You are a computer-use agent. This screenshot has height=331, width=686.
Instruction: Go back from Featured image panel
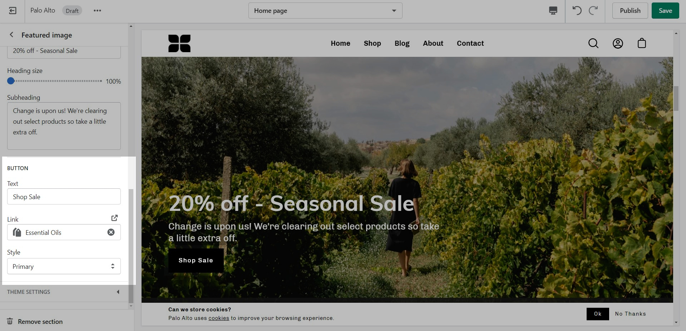tap(11, 35)
